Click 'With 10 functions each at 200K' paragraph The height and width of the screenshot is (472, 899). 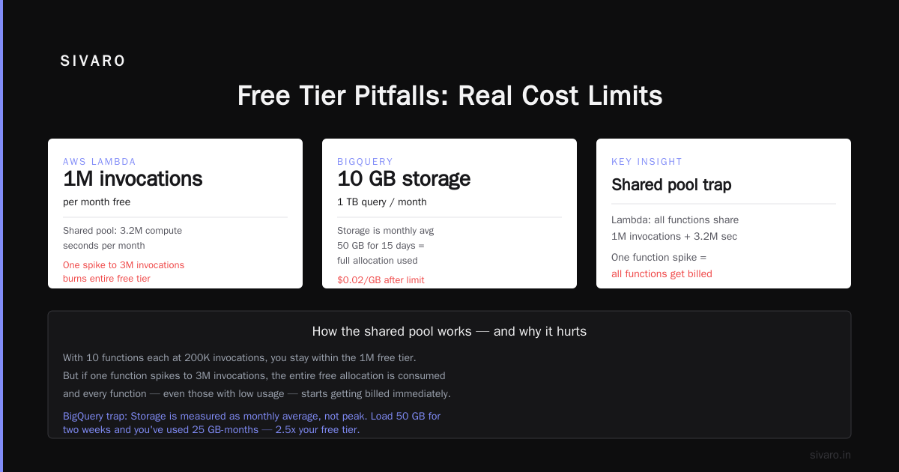click(257, 376)
